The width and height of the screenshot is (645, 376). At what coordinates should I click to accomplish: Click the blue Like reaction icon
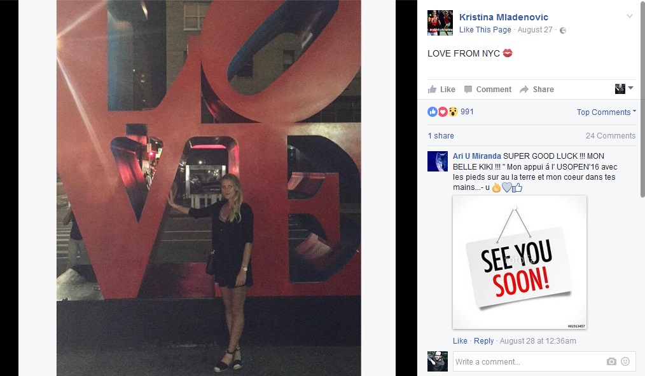pyautogui.click(x=433, y=111)
